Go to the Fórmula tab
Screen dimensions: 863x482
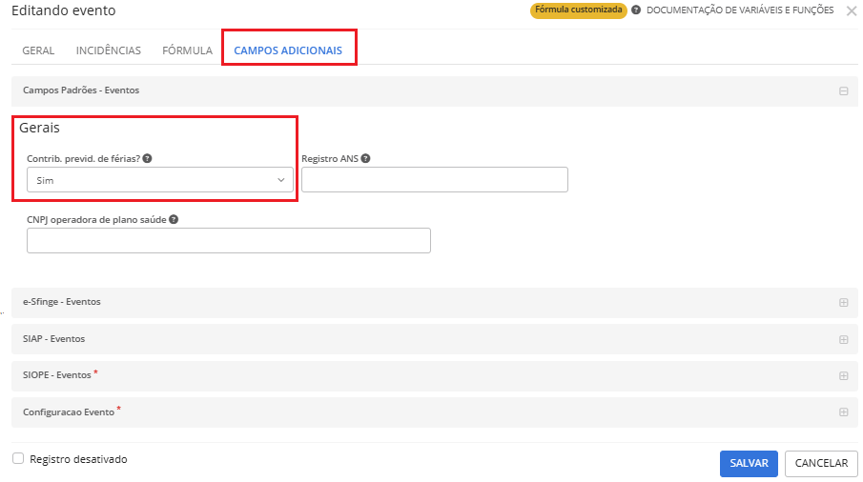[x=187, y=50]
